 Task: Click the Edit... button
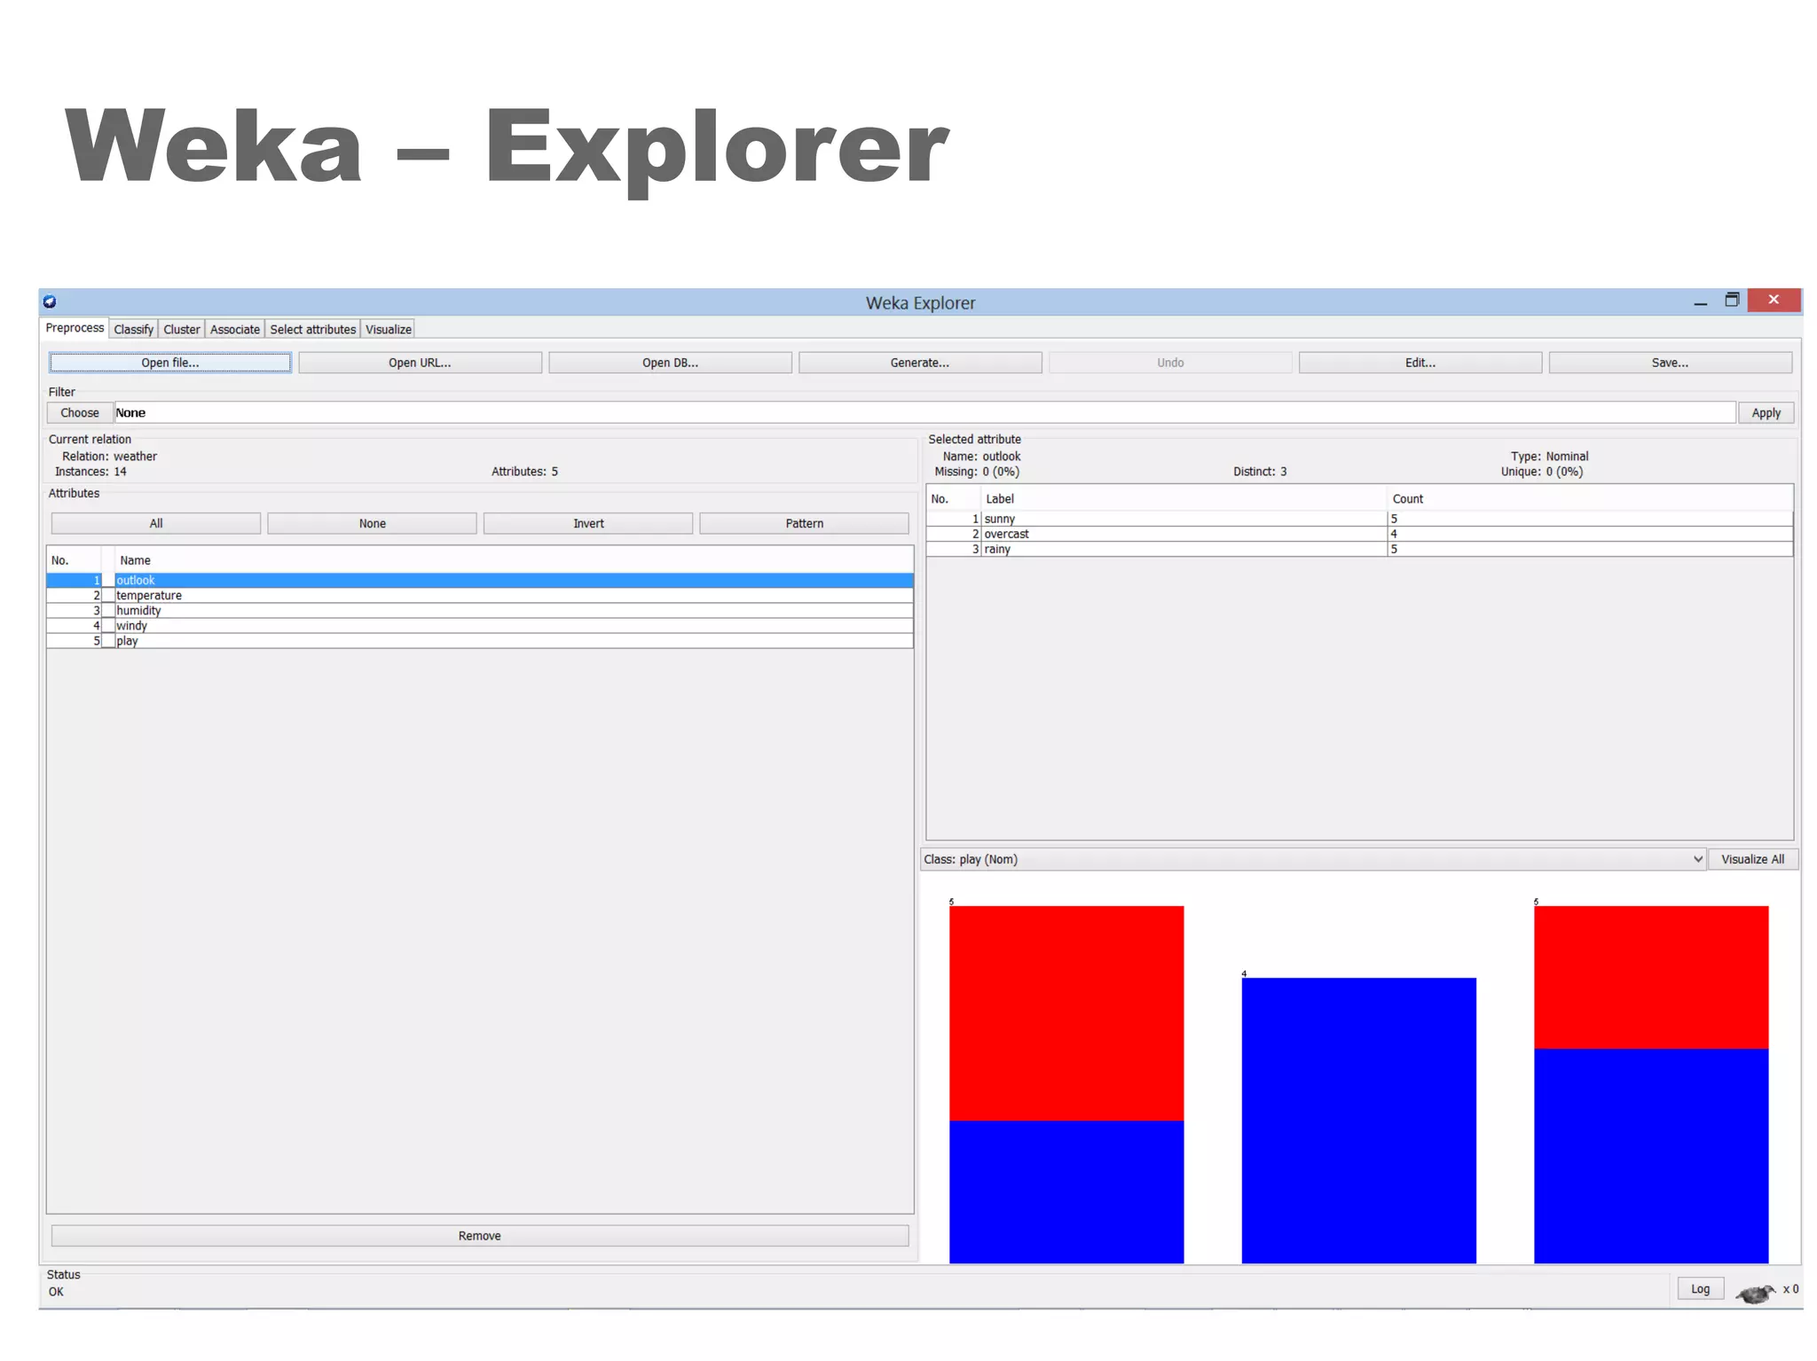point(1420,363)
